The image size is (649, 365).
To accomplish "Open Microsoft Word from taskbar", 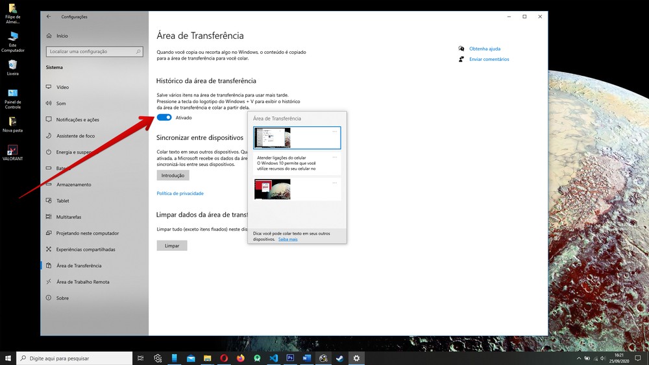I will 307,358.
